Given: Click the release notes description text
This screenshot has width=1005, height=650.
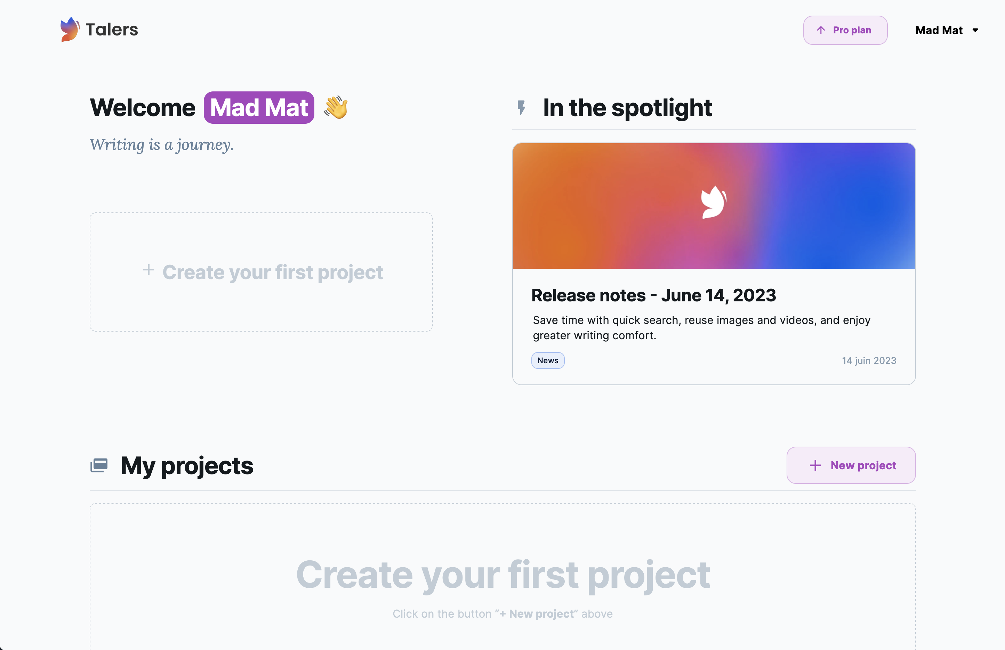Looking at the screenshot, I should 701,327.
